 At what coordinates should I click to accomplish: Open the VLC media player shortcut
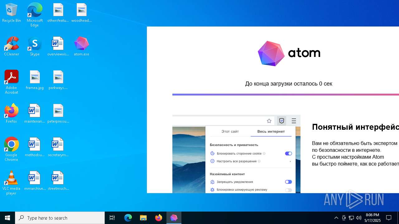[12, 183]
